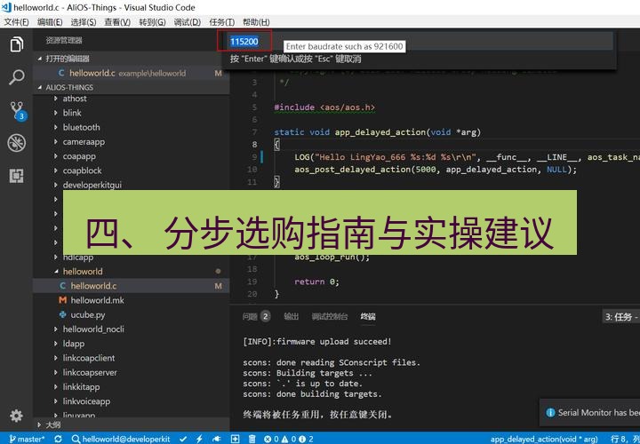
Task: Click the upload lightning icon in status bar
Action: (199, 439)
